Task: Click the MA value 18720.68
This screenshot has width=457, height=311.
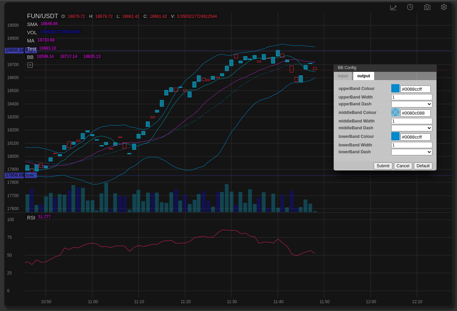Action: [46, 40]
